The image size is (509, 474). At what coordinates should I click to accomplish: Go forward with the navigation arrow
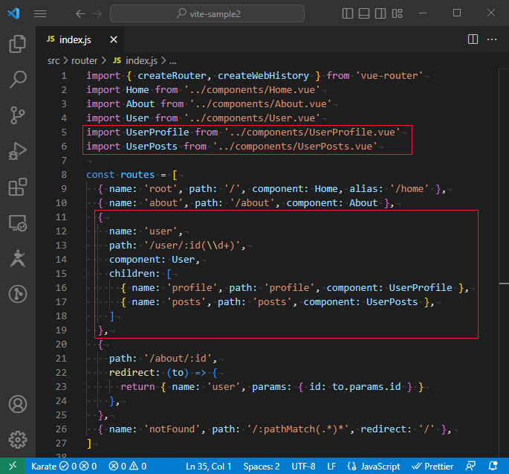(x=97, y=13)
